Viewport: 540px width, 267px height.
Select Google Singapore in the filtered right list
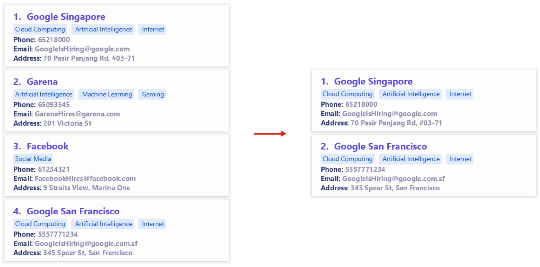[x=424, y=100]
